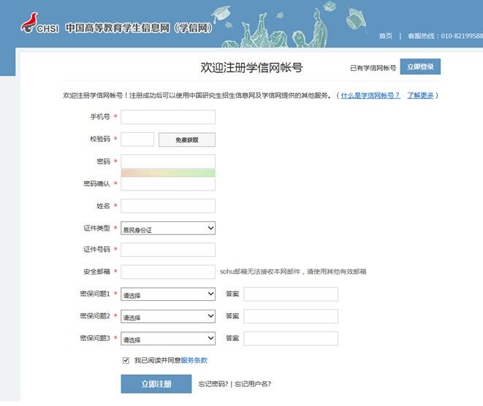This screenshot has width=483, height=406.
Task: Open 什么是学信网帐号 help link
Action: click(370, 96)
